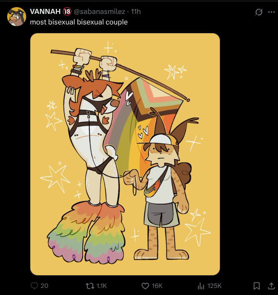This screenshot has height=295, width=278.
Task: Open VANNAH's profile avatar
Action: click(x=16, y=16)
